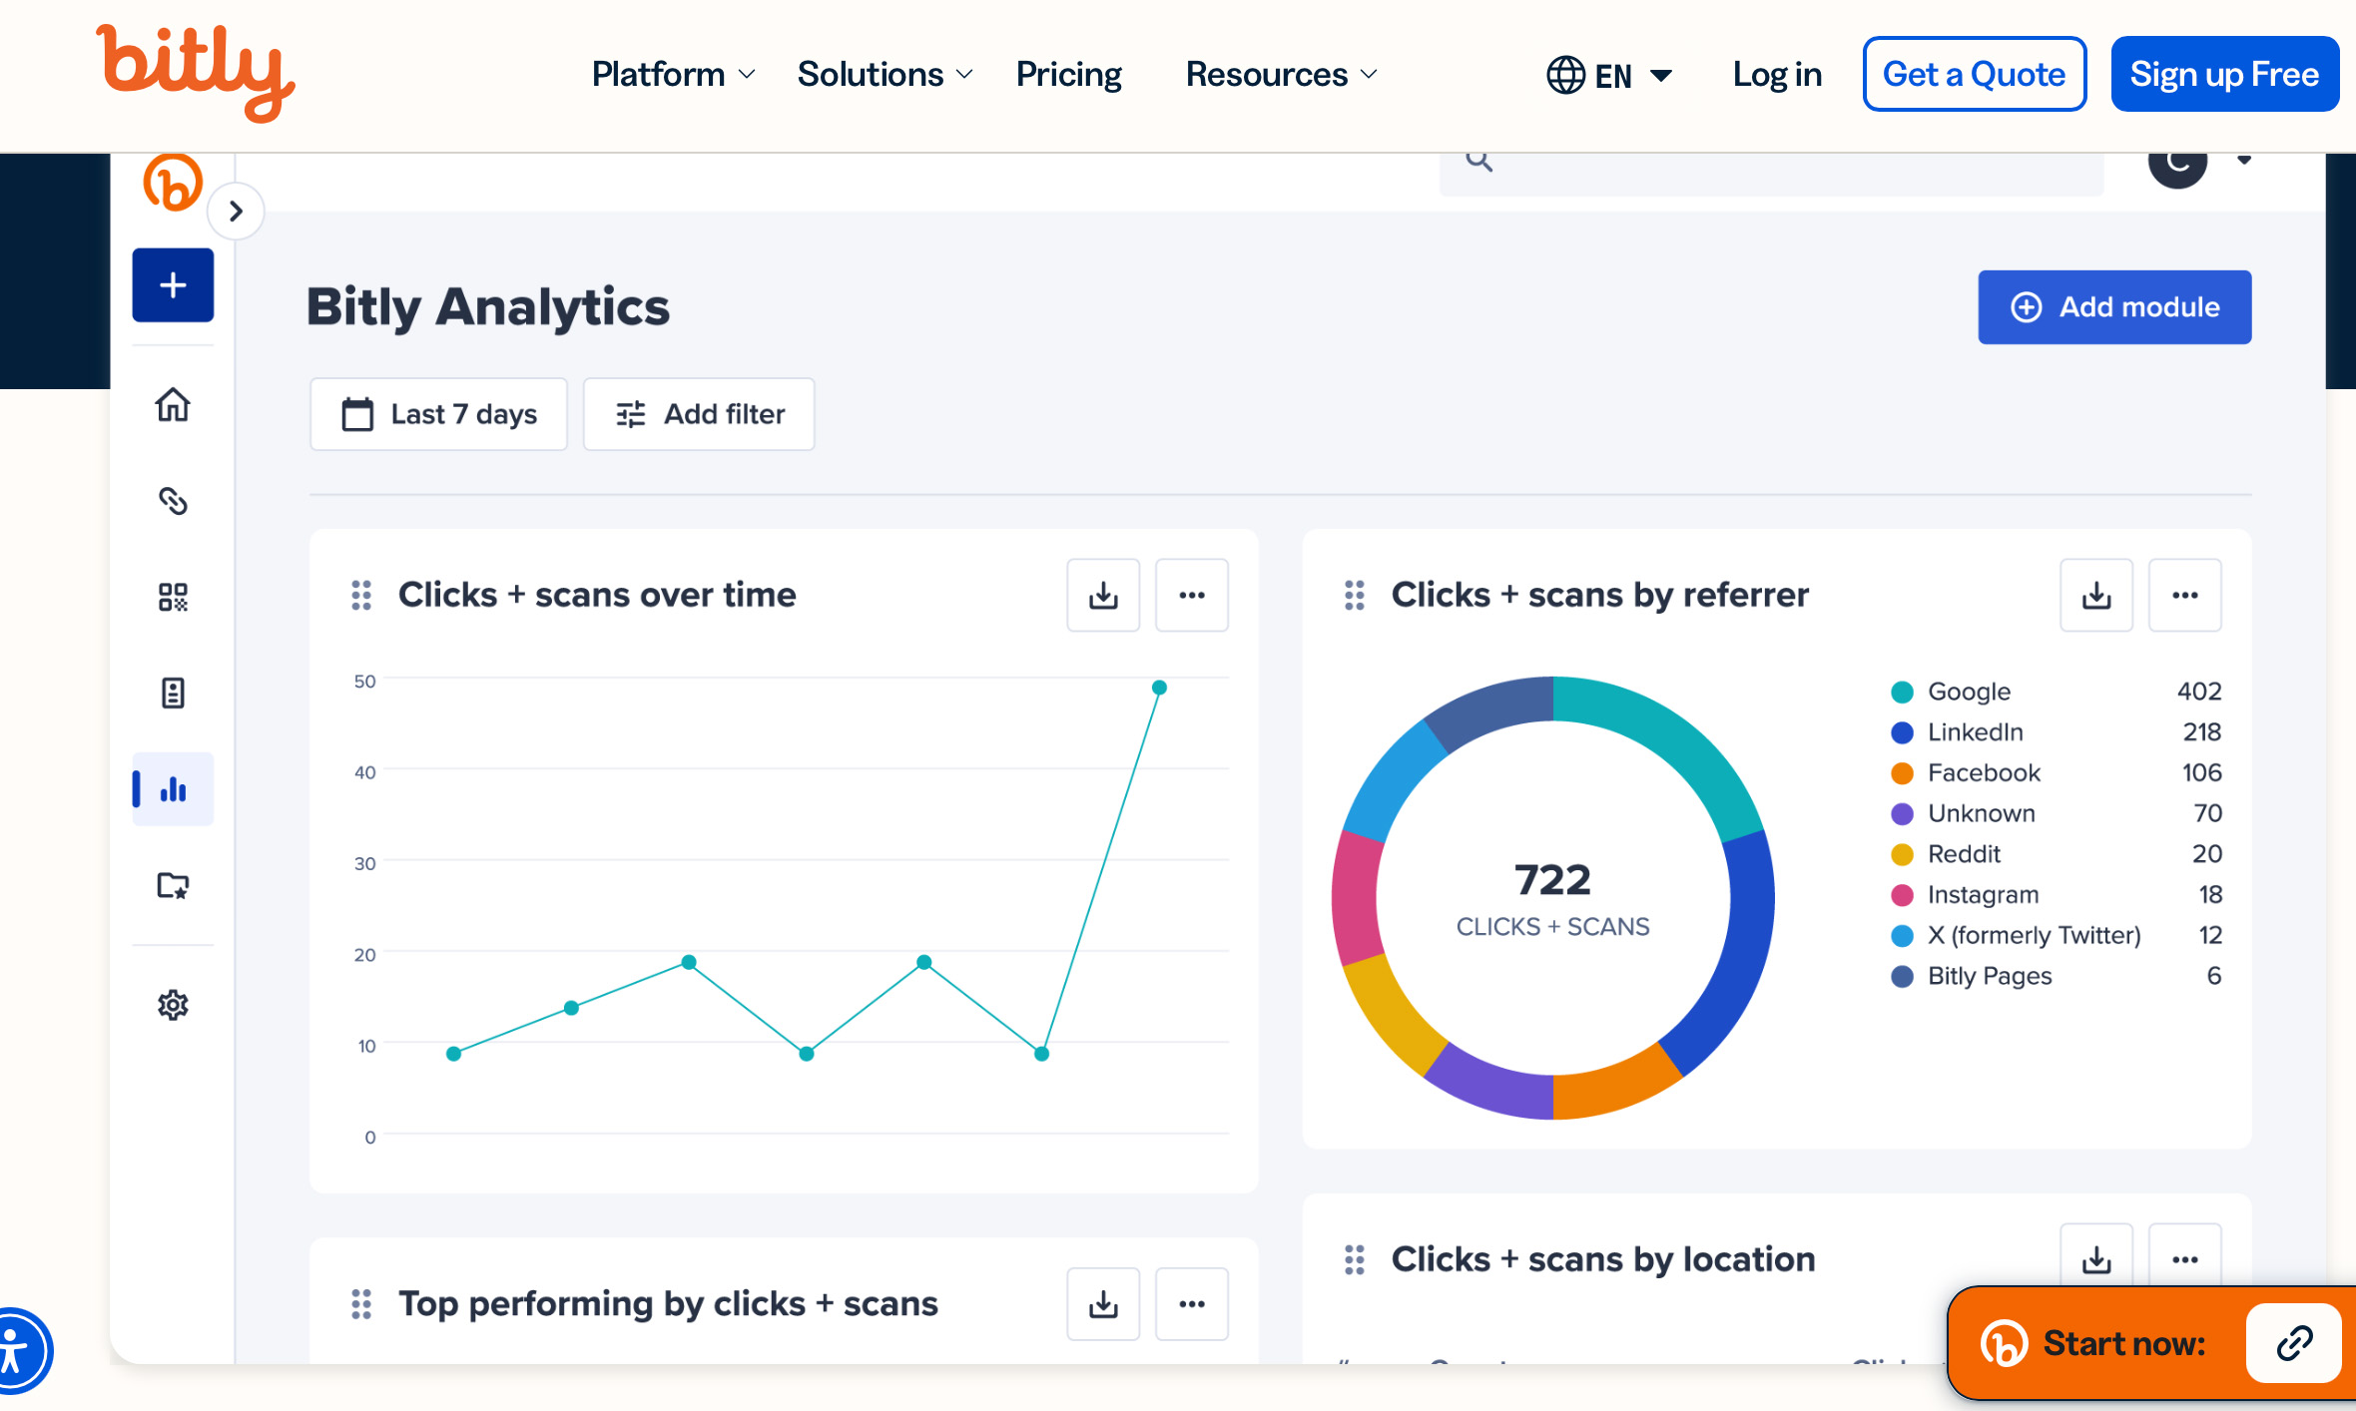This screenshot has height=1411, width=2356.
Task: Click the Instagram legend entry
Action: click(x=2056, y=895)
